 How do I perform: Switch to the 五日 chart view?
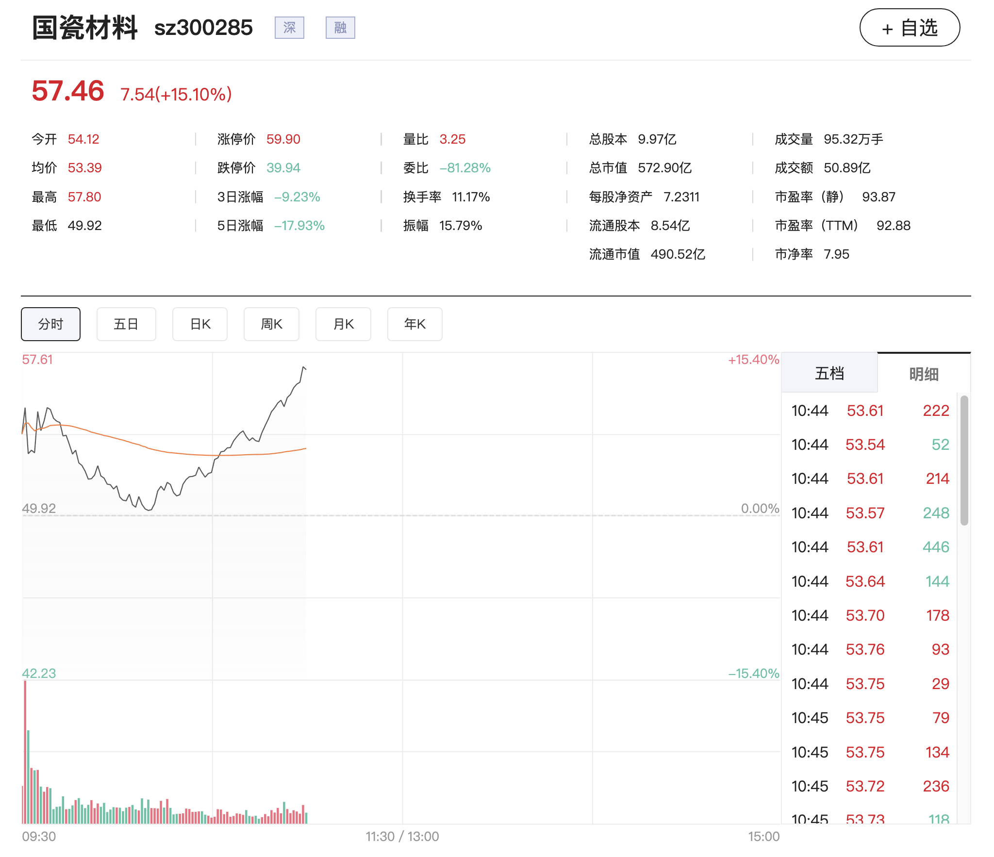coord(126,324)
